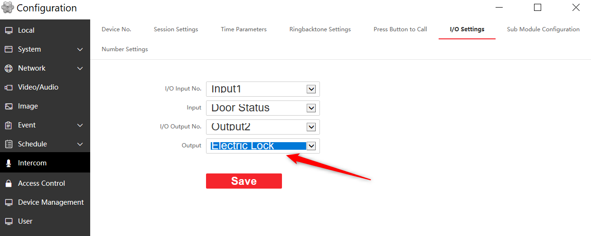Expand the Network sidebar section chevron
Screen dimensions: 591x236
(80, 68)
